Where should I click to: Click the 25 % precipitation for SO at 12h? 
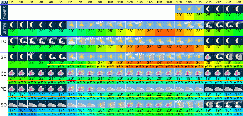(x=131, y=114)
